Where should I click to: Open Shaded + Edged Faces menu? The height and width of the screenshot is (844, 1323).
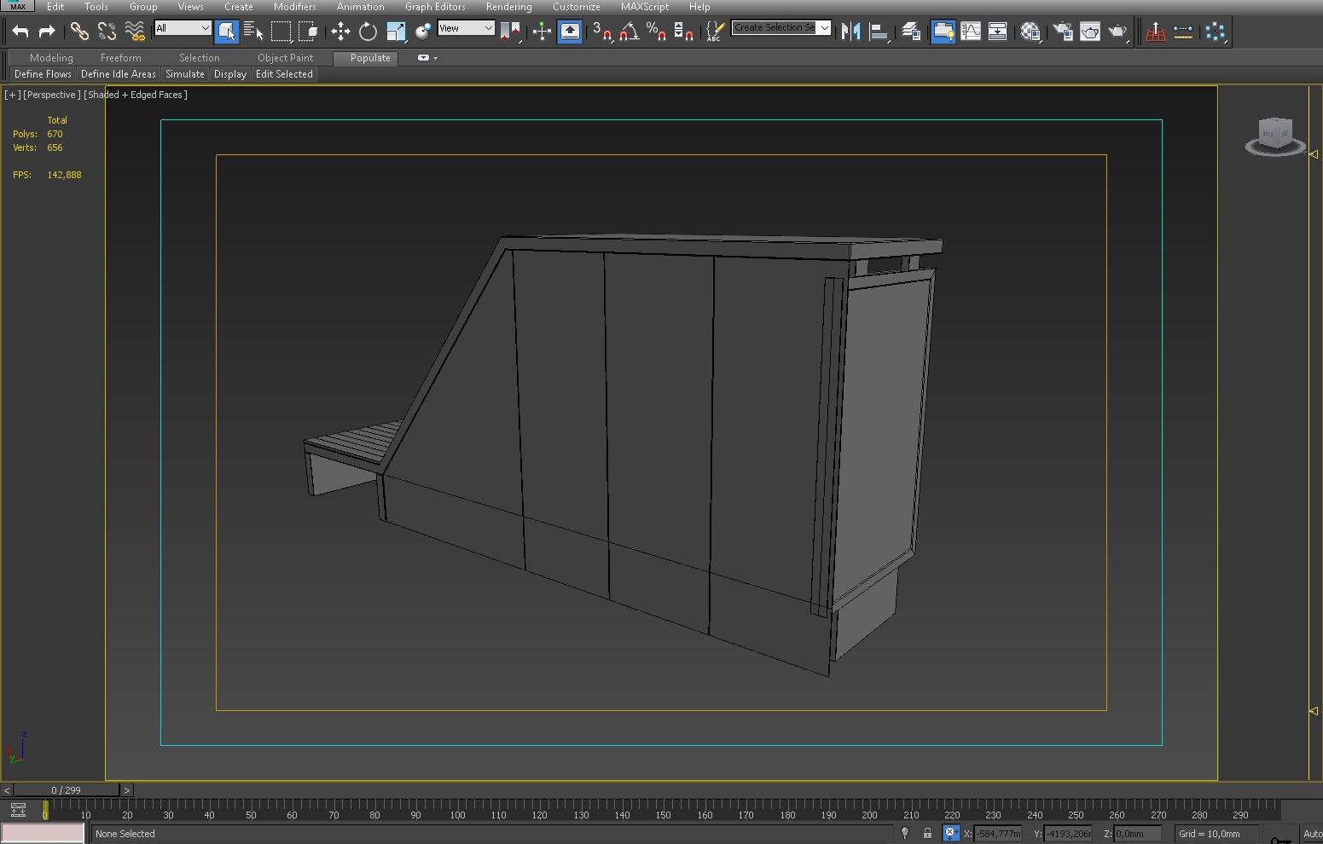coord(136,95)
